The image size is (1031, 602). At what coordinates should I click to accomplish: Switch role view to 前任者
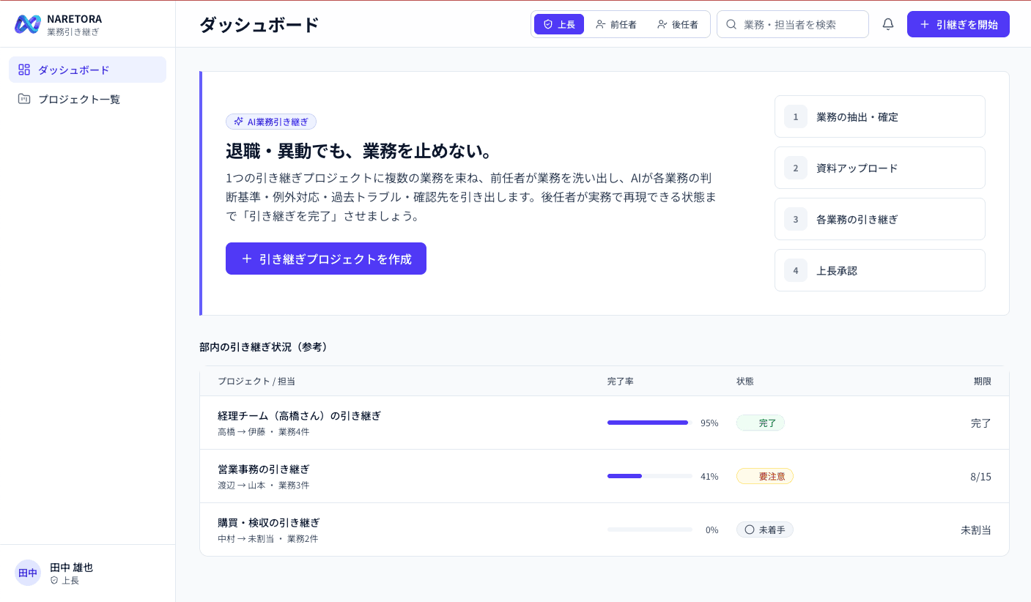coord(616,24)
